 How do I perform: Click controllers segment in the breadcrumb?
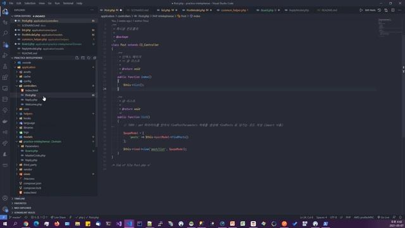(x=124, y=16)
